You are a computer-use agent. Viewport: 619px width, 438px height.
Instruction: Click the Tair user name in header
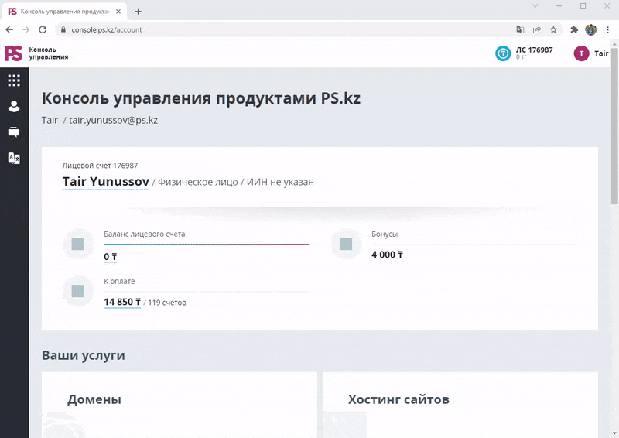(601, 53)
